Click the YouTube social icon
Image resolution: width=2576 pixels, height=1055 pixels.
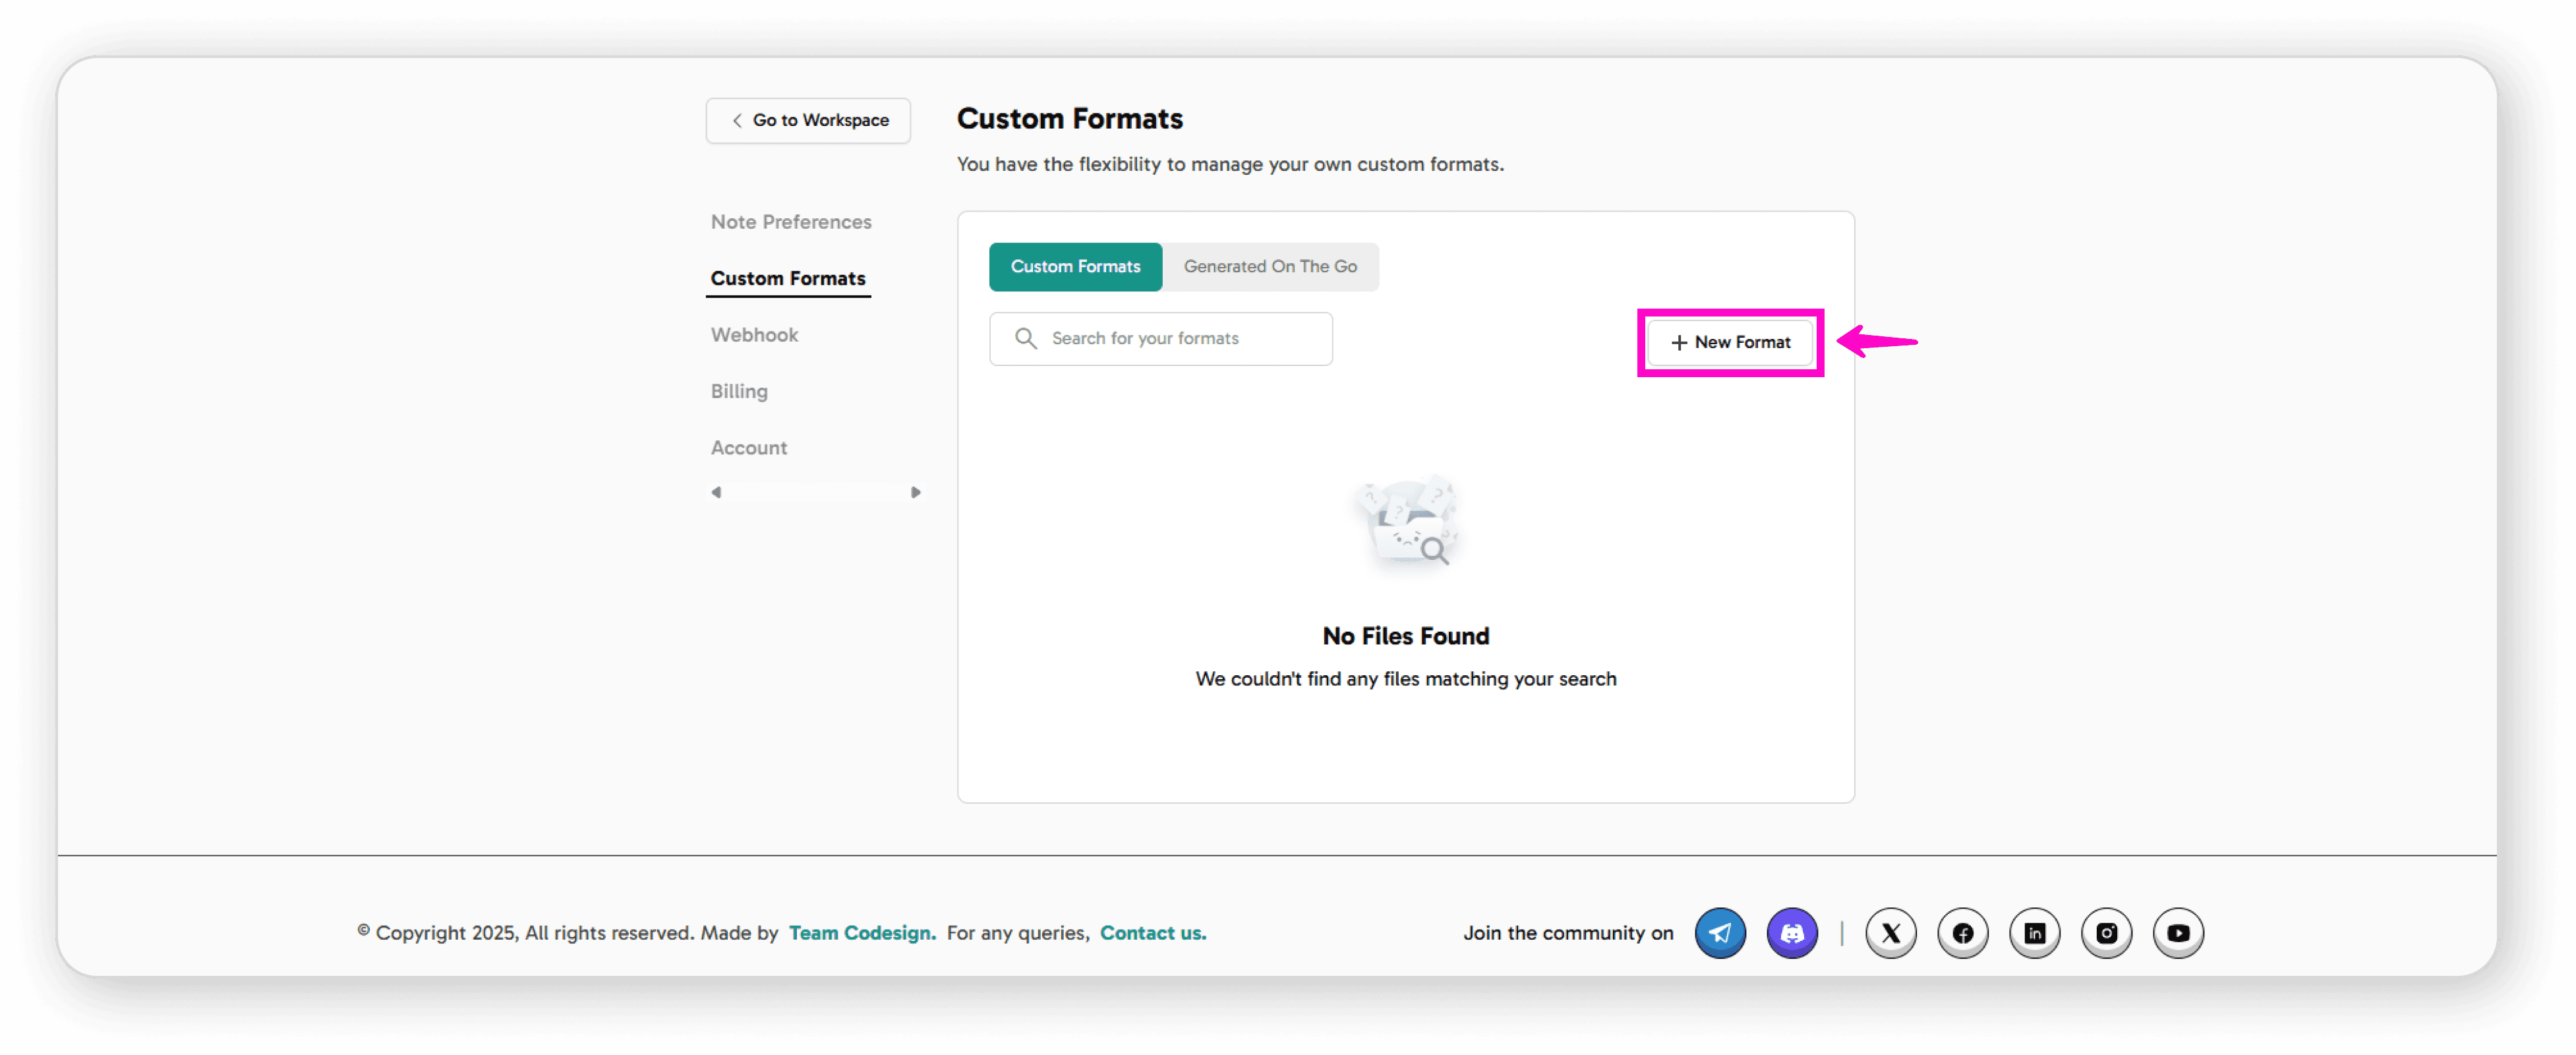2178,933
